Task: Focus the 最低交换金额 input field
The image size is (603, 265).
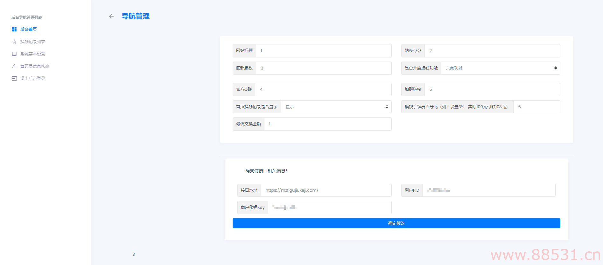Action: pos(328,124)
